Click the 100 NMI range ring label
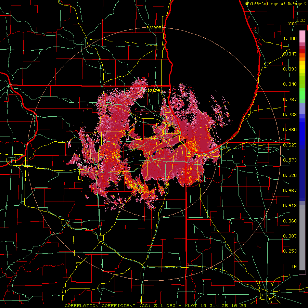The height and width of the screenshot is (308, 308). pyautogui.click(x=154, y=27)
